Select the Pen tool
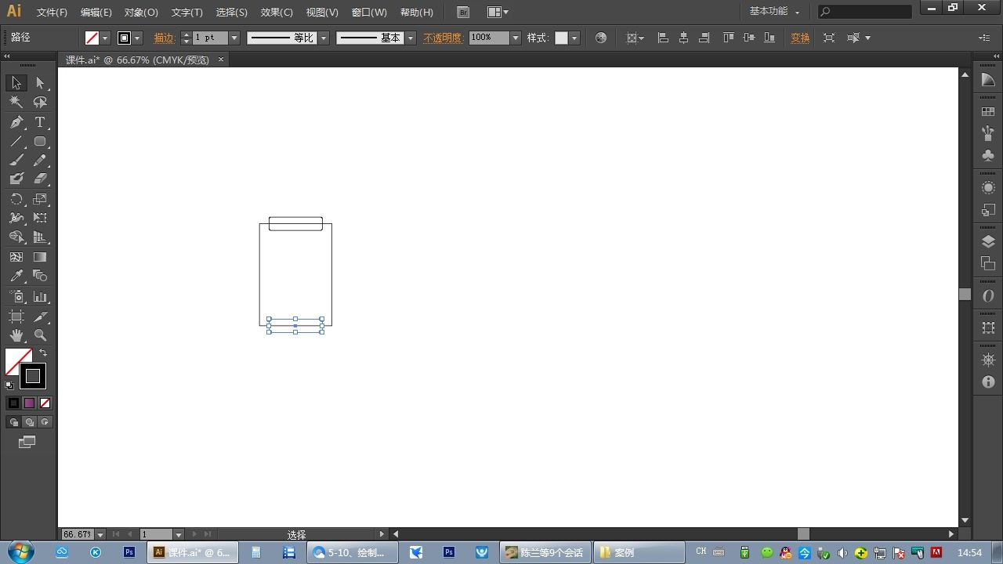This screenshot has height=564, width=1003. (16, 122)
